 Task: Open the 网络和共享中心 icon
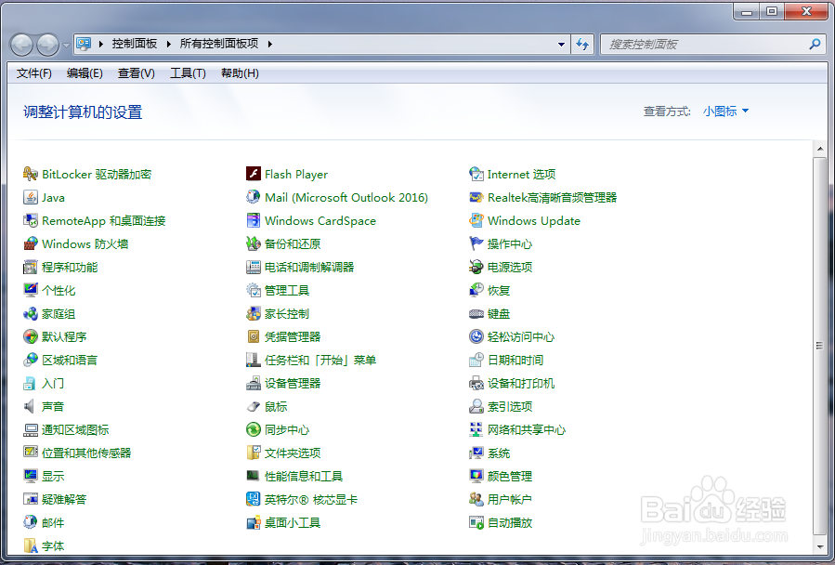coord(476,429)
